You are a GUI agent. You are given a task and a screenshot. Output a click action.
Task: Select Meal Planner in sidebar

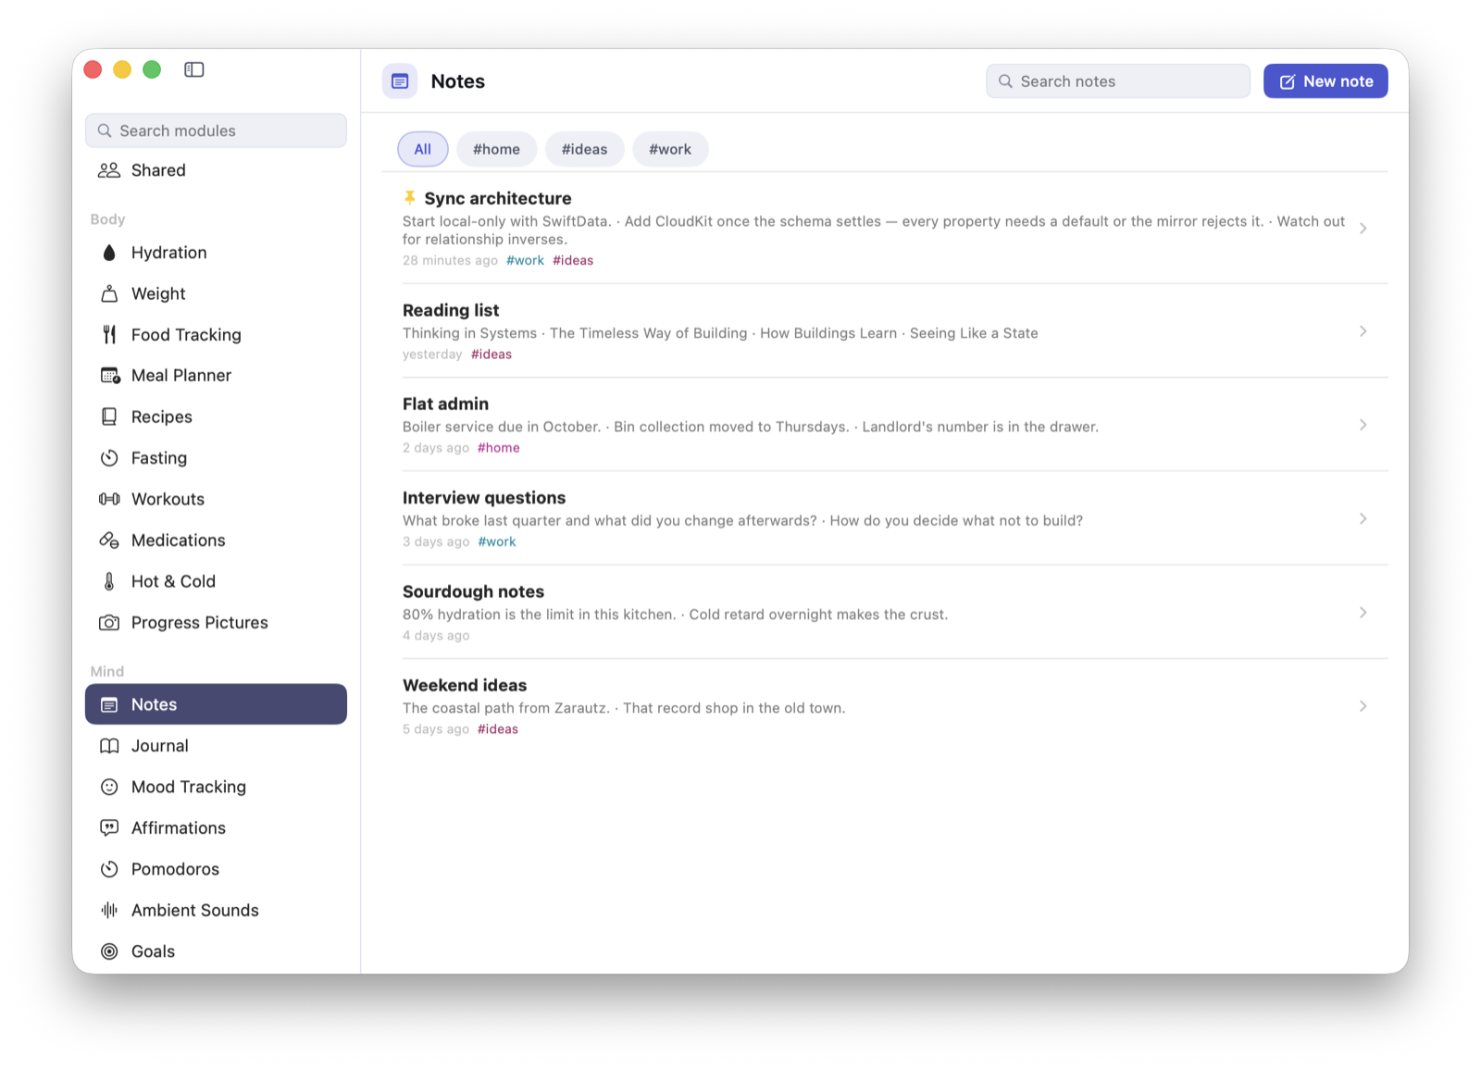[x=216, y=376]
